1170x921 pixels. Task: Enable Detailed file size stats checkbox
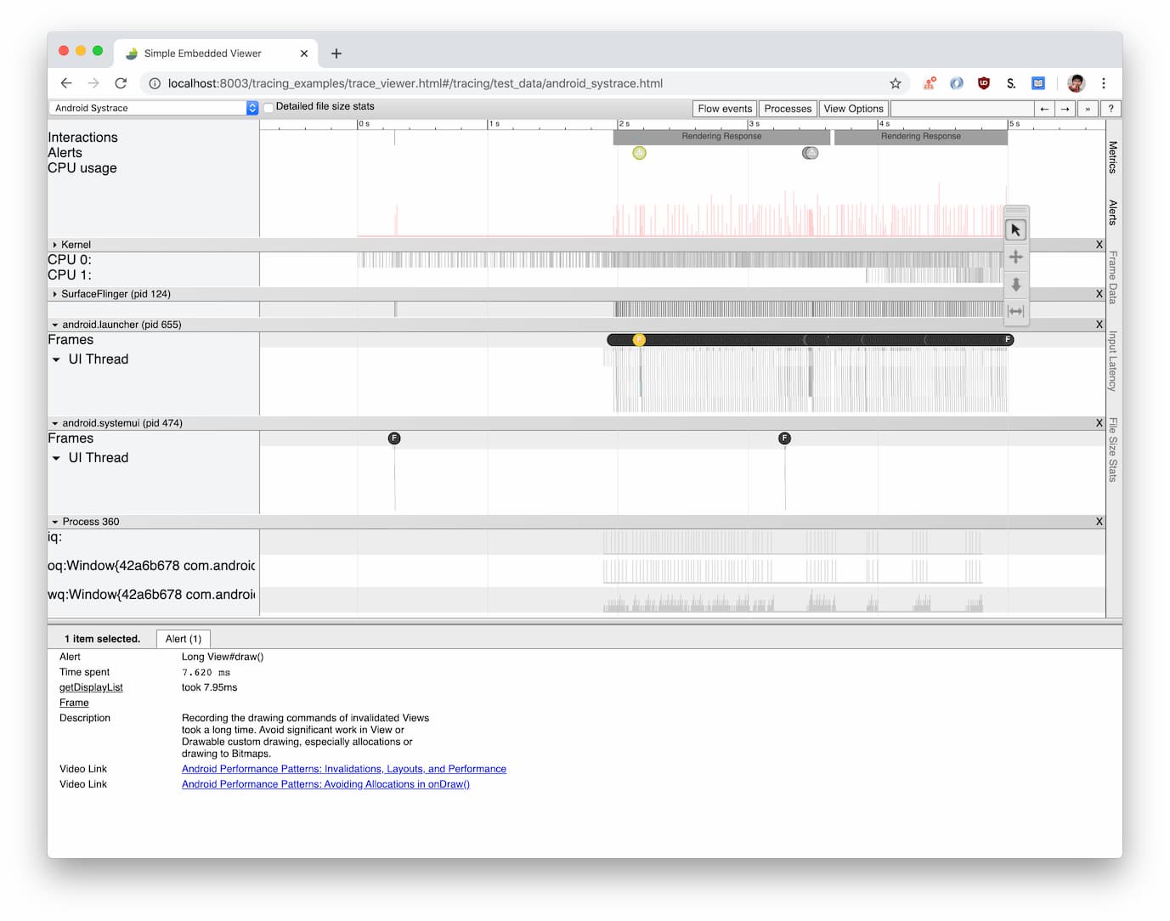268,107
